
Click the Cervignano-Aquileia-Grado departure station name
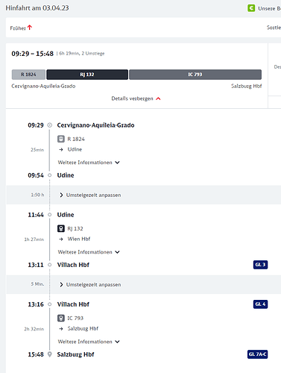pyautogui.click(x=95, y=125)
